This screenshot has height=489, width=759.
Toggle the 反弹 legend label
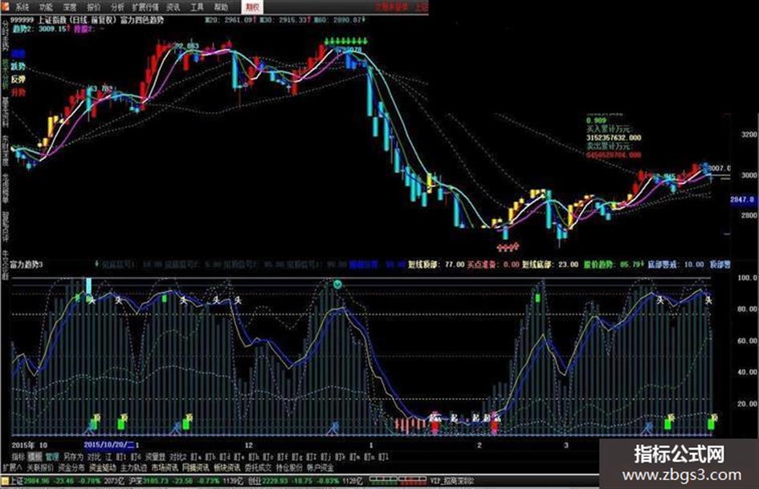pyautogui.click(x=18, y=79)
